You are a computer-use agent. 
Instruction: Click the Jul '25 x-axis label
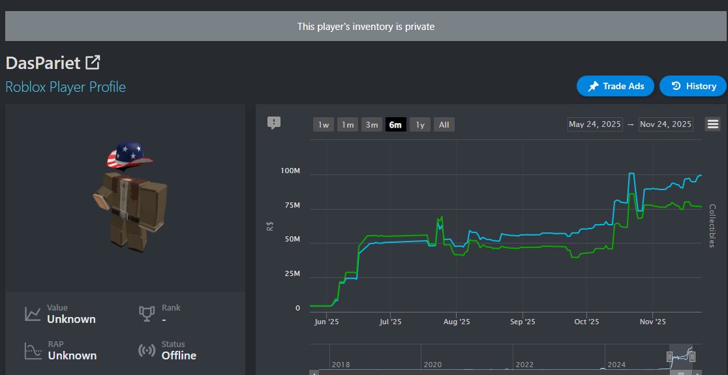391,322
